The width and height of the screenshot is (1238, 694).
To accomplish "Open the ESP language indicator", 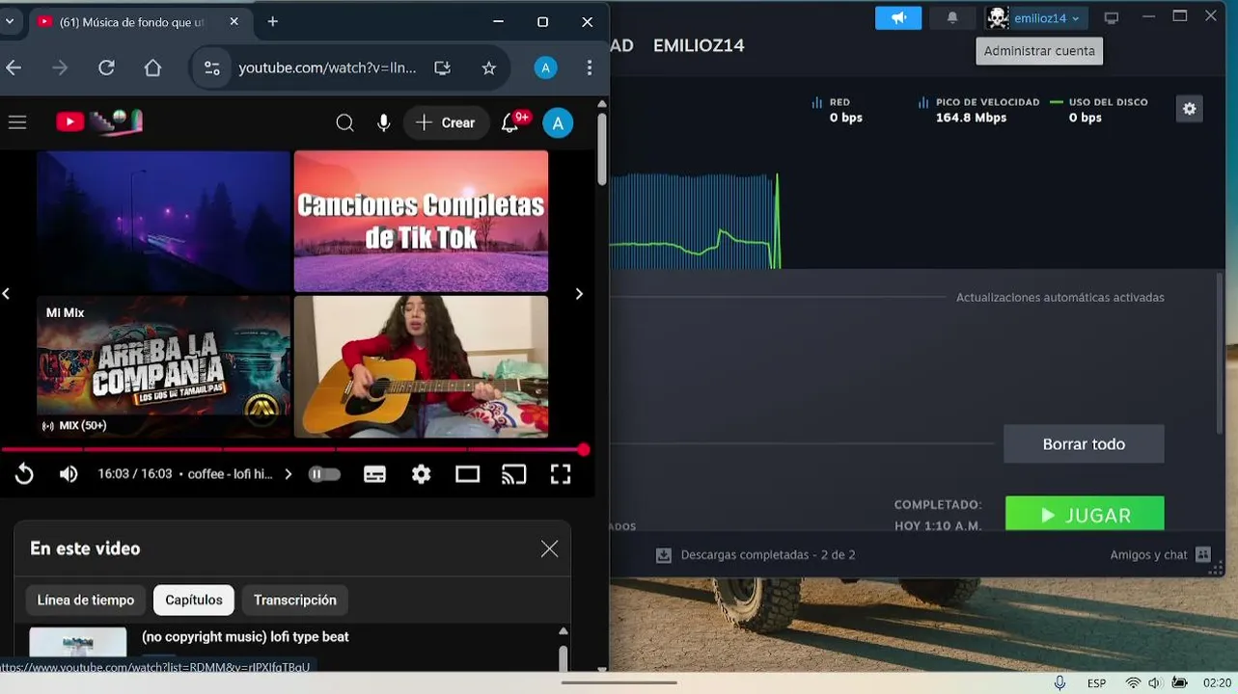I will (1096, 682).
